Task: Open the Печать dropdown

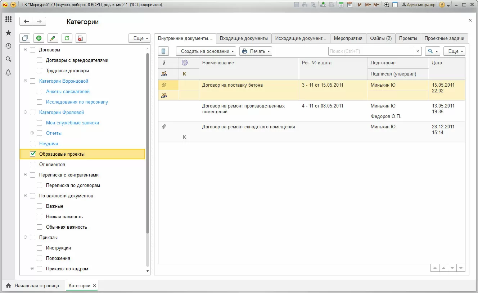Action: 256,51
